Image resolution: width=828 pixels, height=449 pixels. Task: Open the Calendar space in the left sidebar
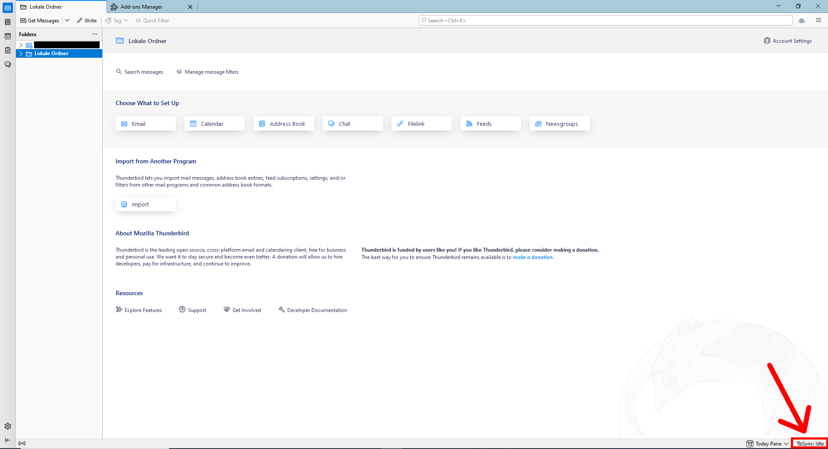click(x=8, y=36)
